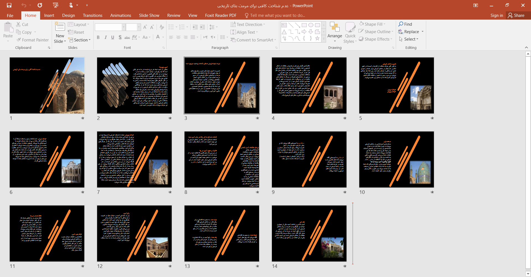
Task: Start slideshow from beginning in quick access
Action: (x=56, y=5)
